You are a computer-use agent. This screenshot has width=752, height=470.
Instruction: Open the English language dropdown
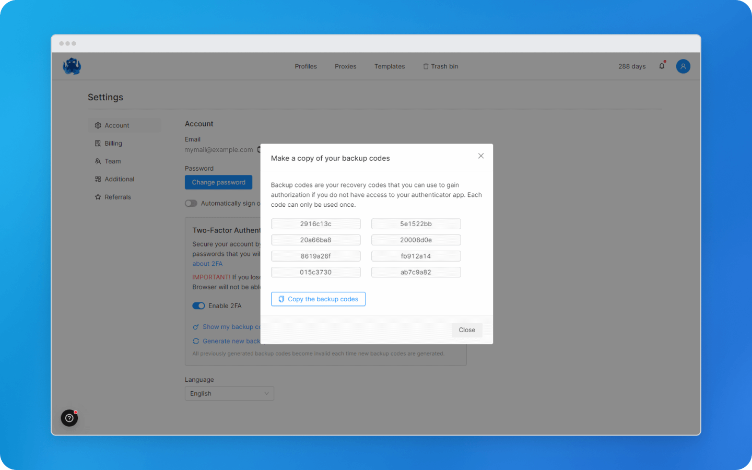pyautogui.click(x=229, y=393)
